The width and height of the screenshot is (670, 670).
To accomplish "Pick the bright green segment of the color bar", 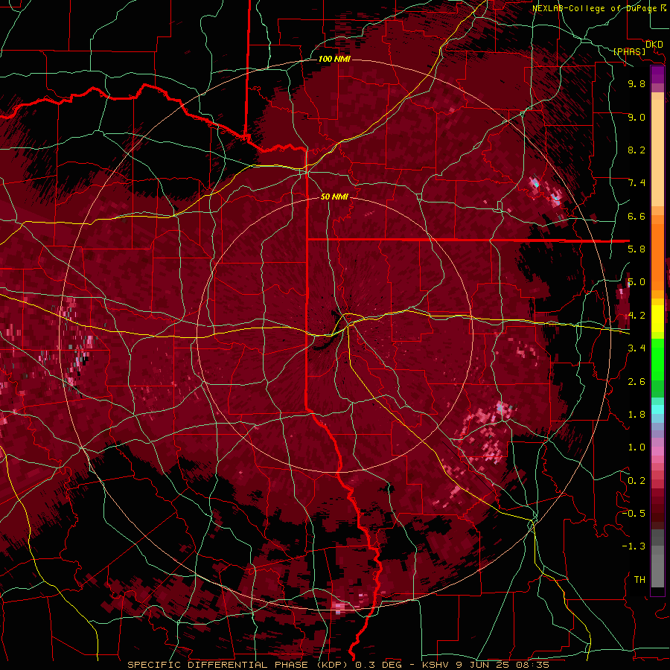I will pos(657,359).
